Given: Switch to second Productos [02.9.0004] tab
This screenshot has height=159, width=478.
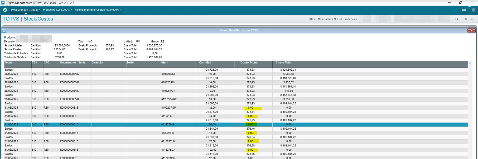Looking at the screenshot, I should point(56,10).
